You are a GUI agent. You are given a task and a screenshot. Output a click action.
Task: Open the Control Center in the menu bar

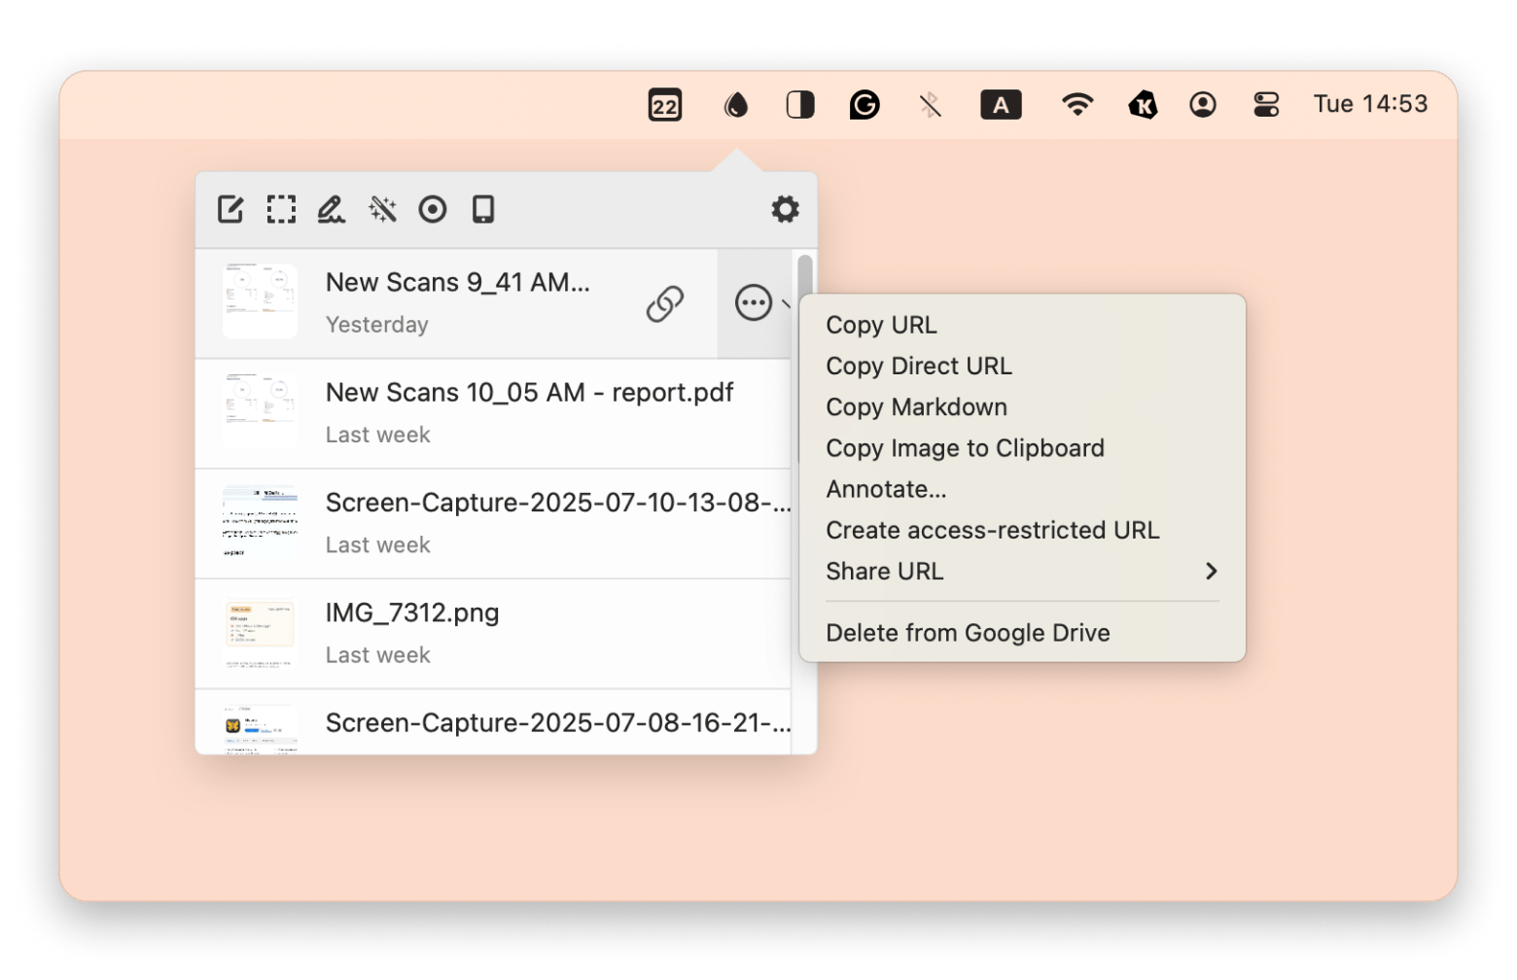coord(1266,105)
